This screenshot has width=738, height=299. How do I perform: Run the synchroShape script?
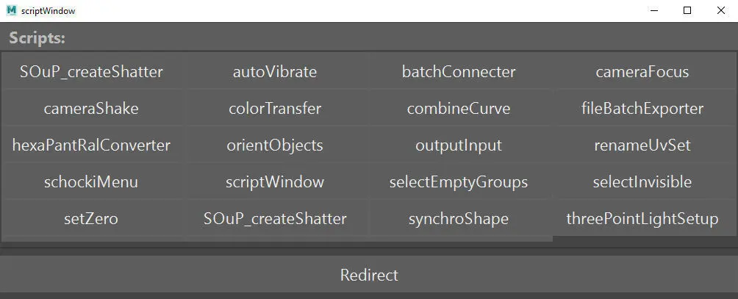click(x=459, y=219)
